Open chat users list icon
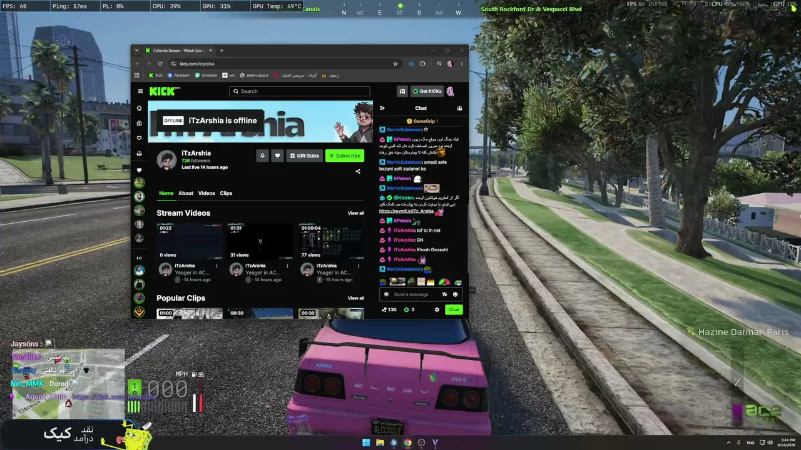 pyautogui.click(x=459, y=108)
